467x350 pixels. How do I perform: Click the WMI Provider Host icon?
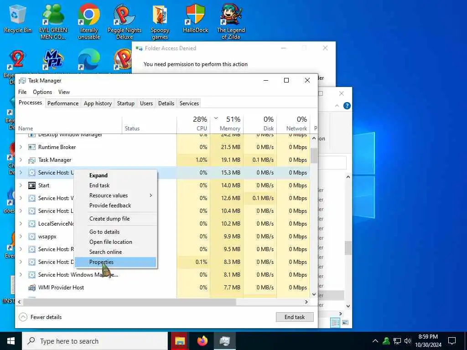[x=31, y=288]
